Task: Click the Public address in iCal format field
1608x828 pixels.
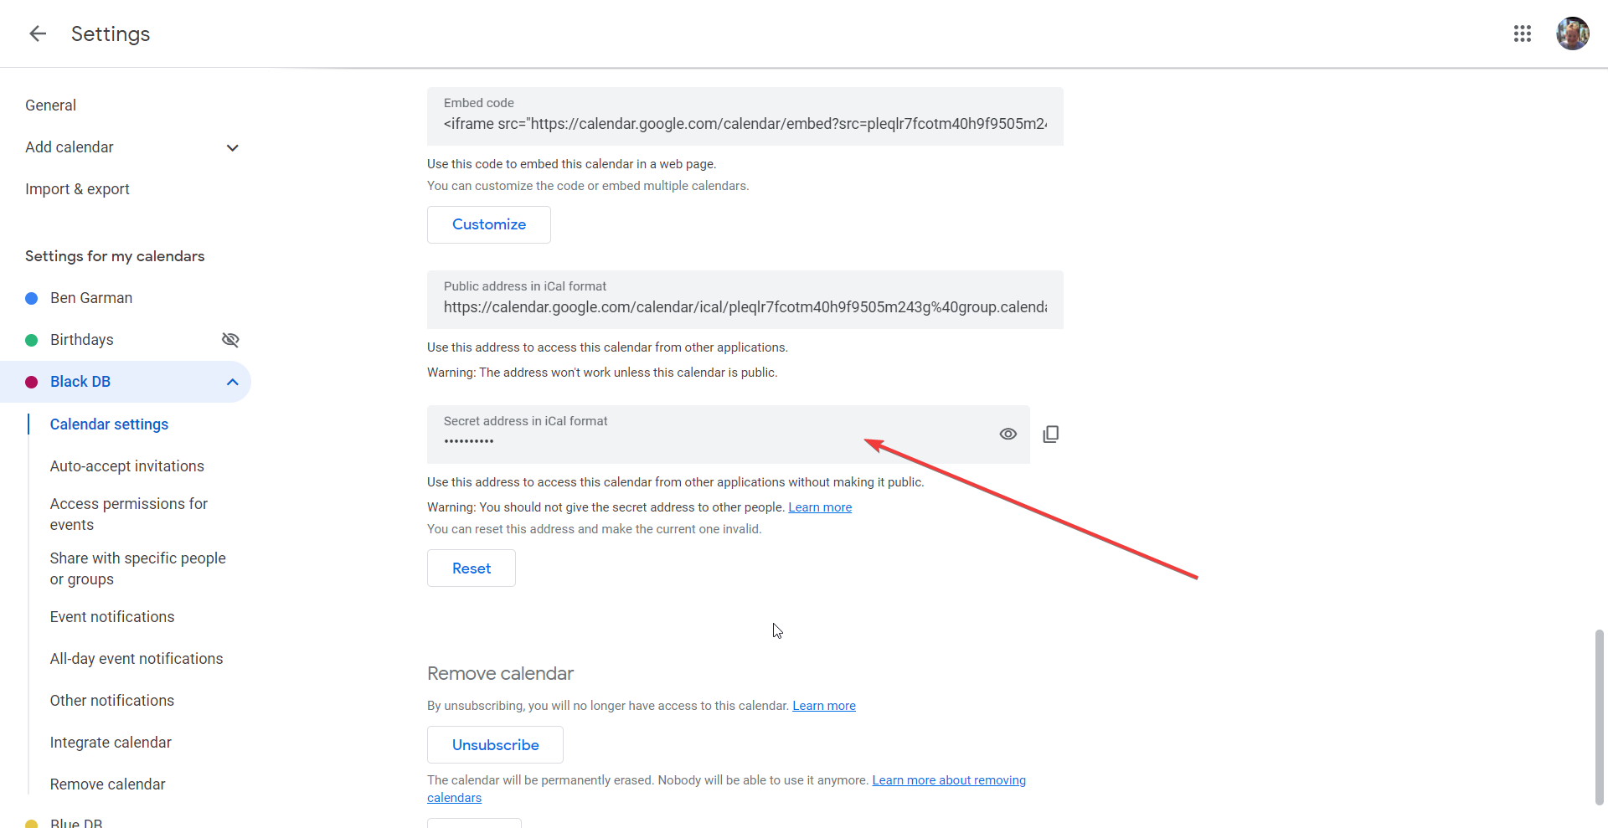Action: coord(745,307)
